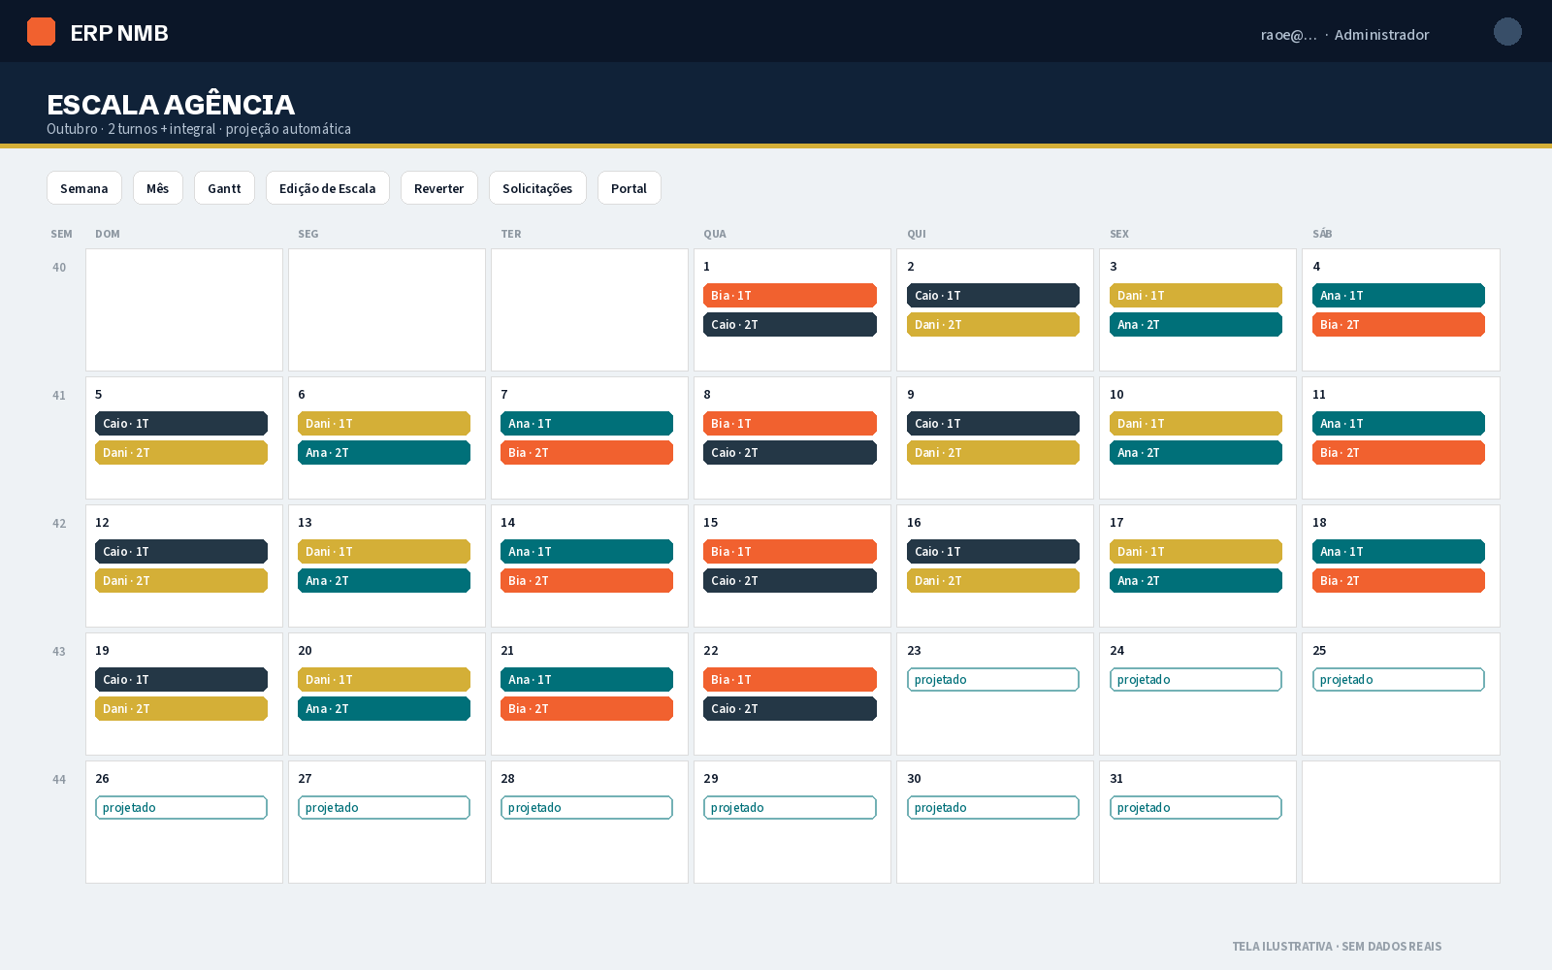Open Edição de Escala

[328, 188]
